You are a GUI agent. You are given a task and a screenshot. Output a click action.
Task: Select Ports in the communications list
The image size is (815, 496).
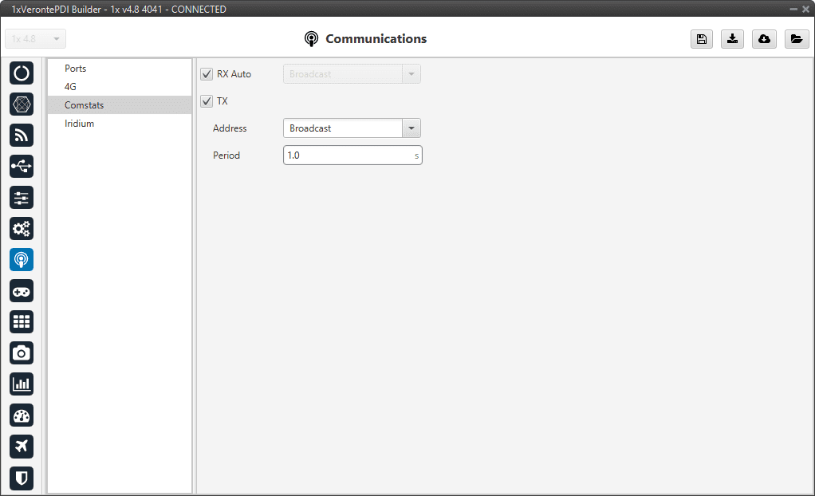click(76, 69)
